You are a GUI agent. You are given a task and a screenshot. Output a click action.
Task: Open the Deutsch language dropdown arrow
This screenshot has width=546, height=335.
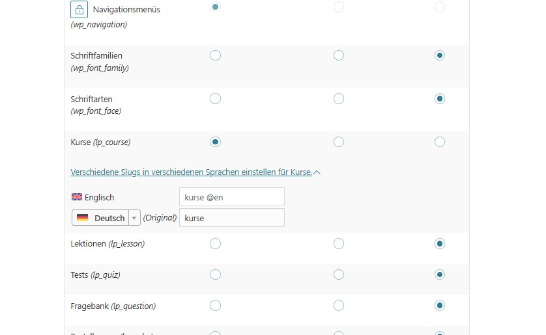click(x=134, y=218)
